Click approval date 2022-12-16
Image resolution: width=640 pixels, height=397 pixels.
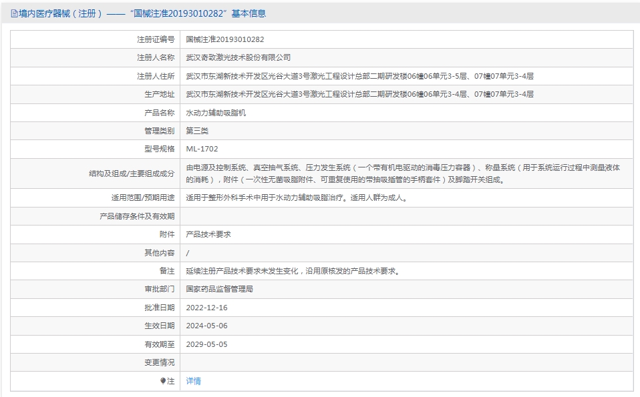206,308
